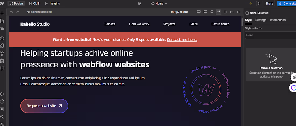Screen dimensions: 296x126
Task: Click the Contact me here link
Action: (x=182, y=40)
